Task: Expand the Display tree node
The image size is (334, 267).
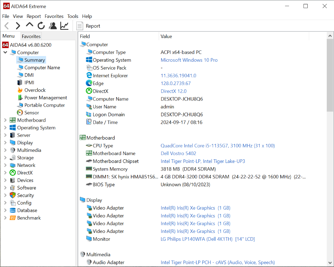Action: (5, 143)
